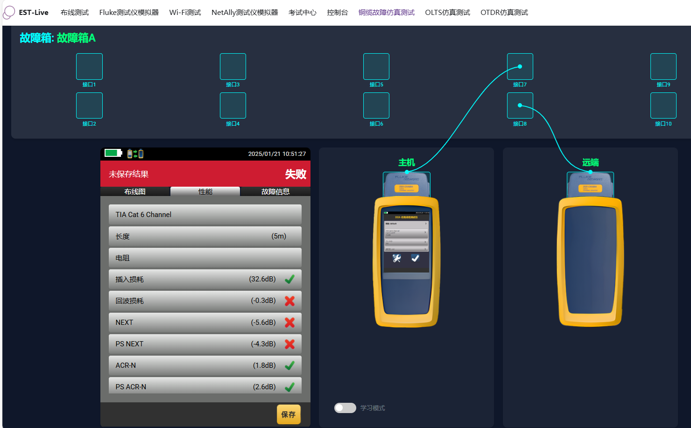This screenshot has width=691, height=428.
Task: Click the main tester device screen thumbnail
Action: (406, 243)
